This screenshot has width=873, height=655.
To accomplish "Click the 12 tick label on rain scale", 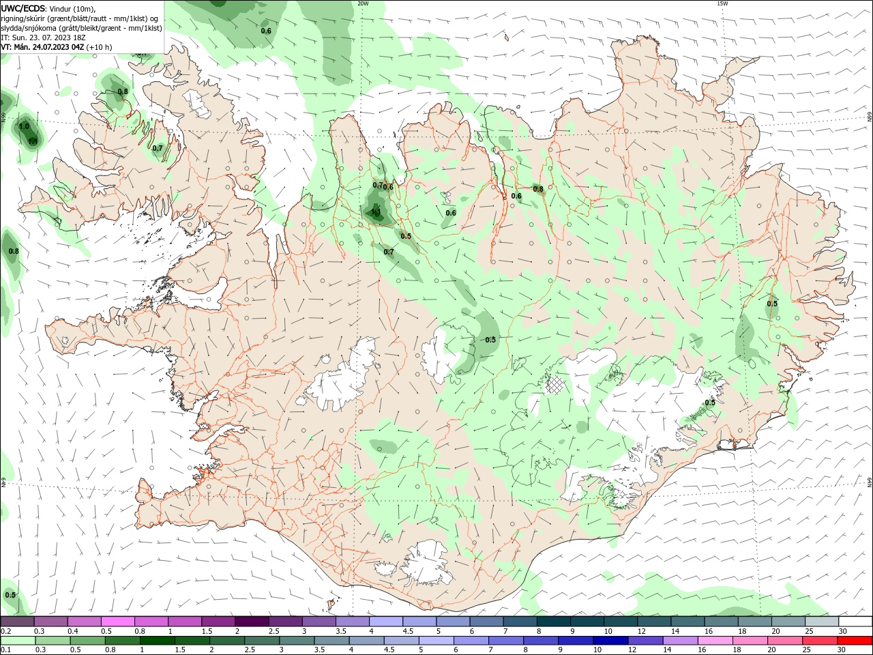I will tap(632, 650).
